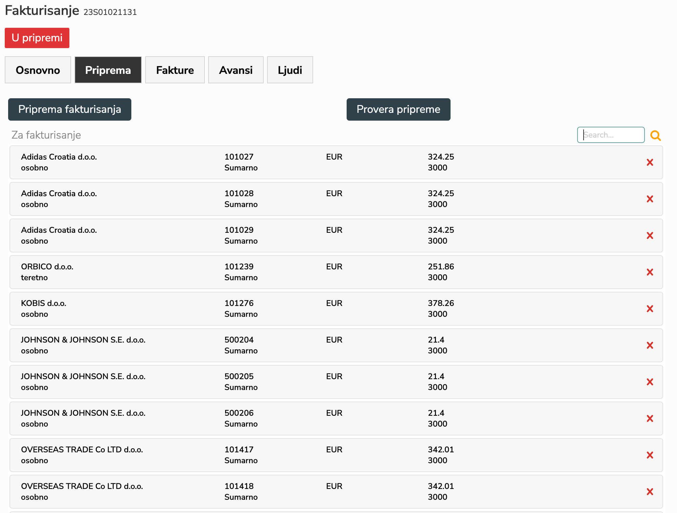Switch to the Osnovno tab
Image resolution: width=677 pixels, height=513 pixels.
(x=38, y=70)
